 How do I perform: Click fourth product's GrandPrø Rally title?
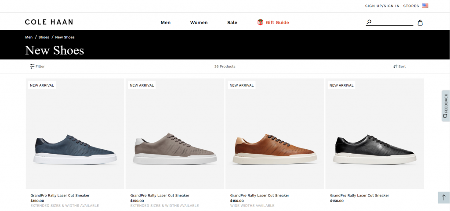(359, 195)
